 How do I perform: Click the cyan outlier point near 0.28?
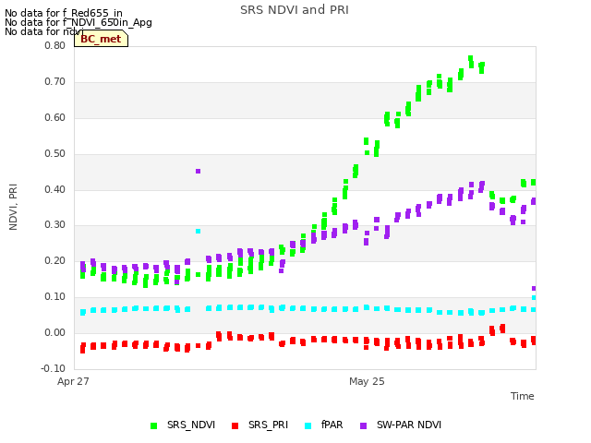point(198,232)
